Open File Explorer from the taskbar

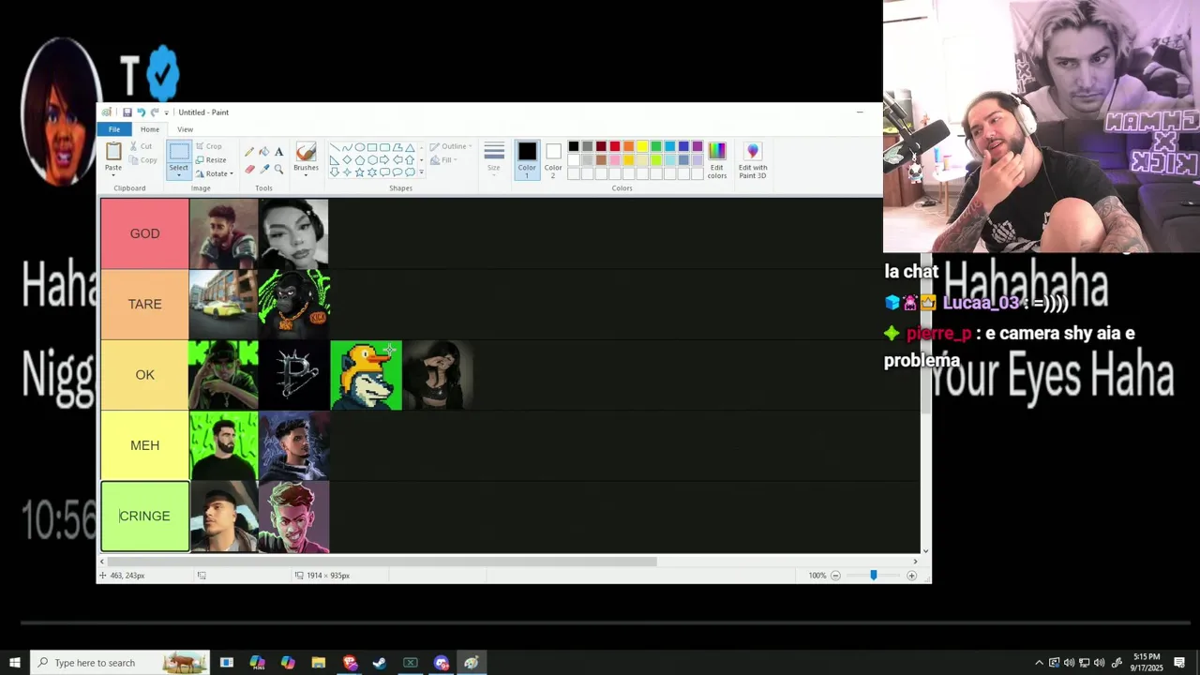click(x=319, y=663)
